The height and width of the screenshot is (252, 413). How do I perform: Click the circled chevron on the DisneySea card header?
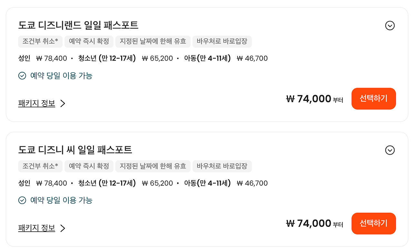coord(390,150)
